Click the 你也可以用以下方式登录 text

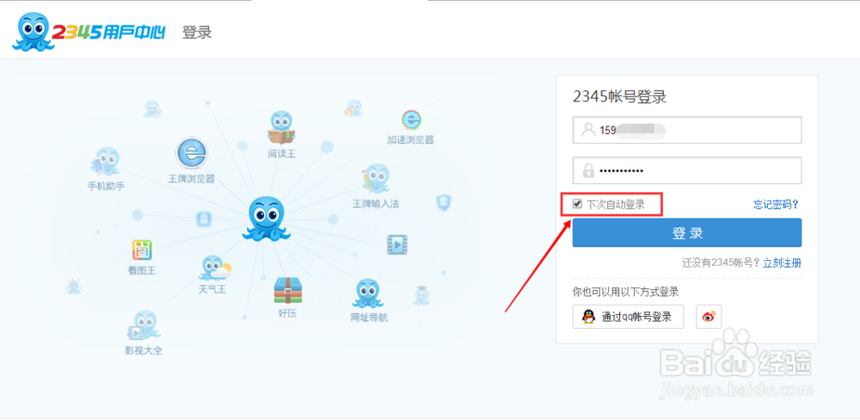[x=625, y=292]
